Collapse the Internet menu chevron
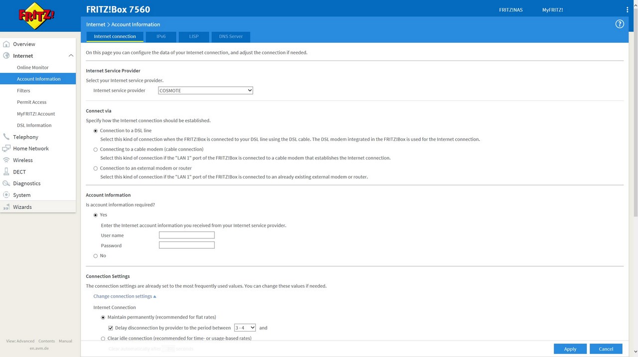The image size is (638, 357). (71, 56)
